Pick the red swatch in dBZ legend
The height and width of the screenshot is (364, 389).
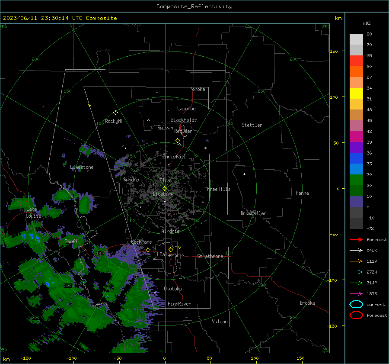tap(356, 61)
